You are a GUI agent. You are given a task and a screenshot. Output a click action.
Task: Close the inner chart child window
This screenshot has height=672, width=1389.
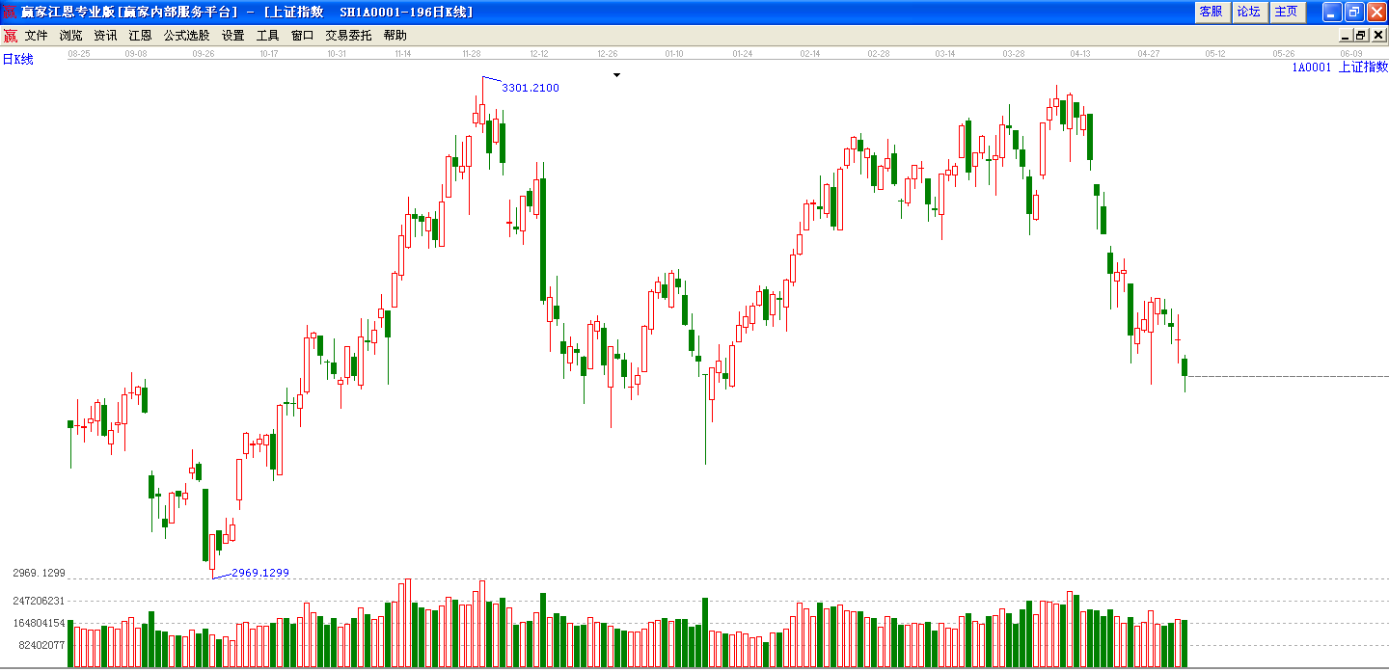[x=1378, y=36]
